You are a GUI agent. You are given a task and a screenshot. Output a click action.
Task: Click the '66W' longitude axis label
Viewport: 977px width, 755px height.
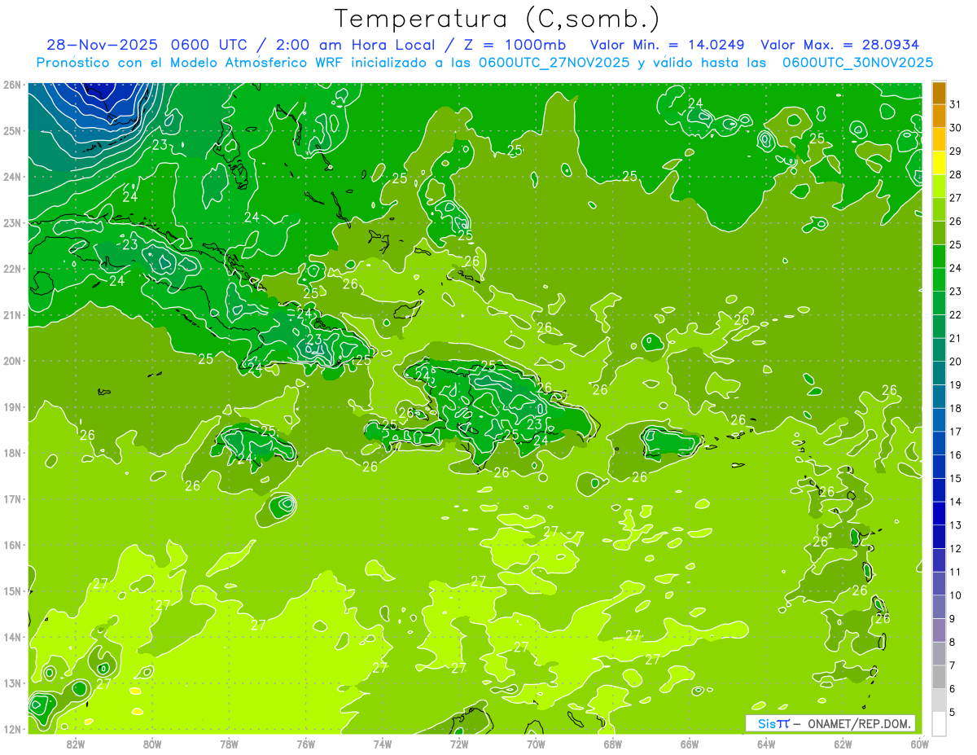690,744
